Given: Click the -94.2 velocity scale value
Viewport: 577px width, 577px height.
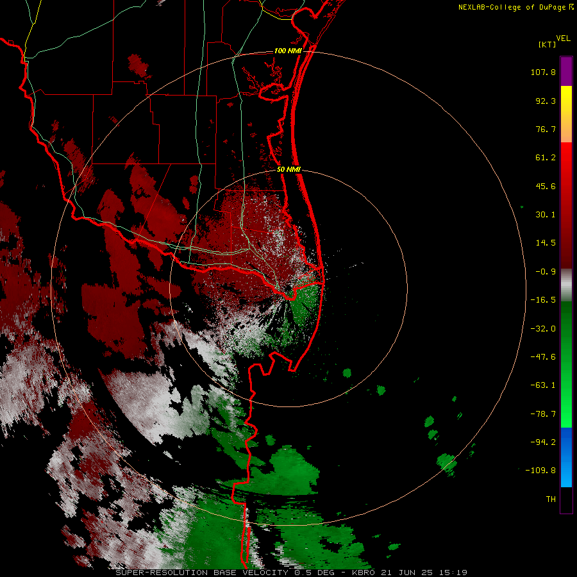Looking at the screenshot, I should pyautogui.click(x=543, y=442).
